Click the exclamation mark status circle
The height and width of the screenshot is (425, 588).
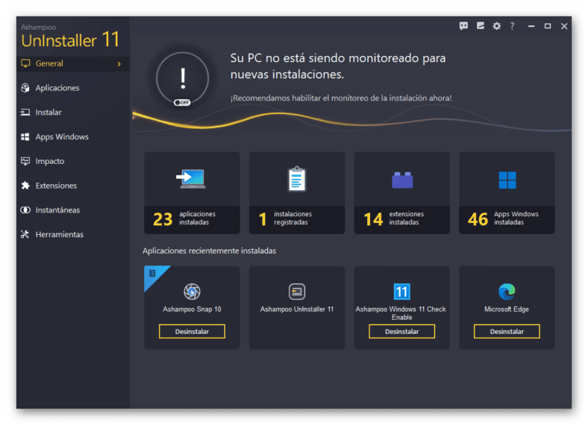click(x=182, y=78)
